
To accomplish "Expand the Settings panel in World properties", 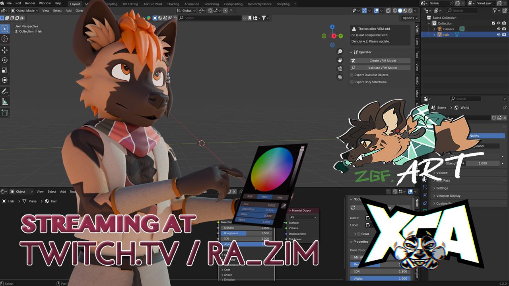I will click(442, 188).
